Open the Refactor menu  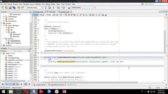[x=38, y=4]
